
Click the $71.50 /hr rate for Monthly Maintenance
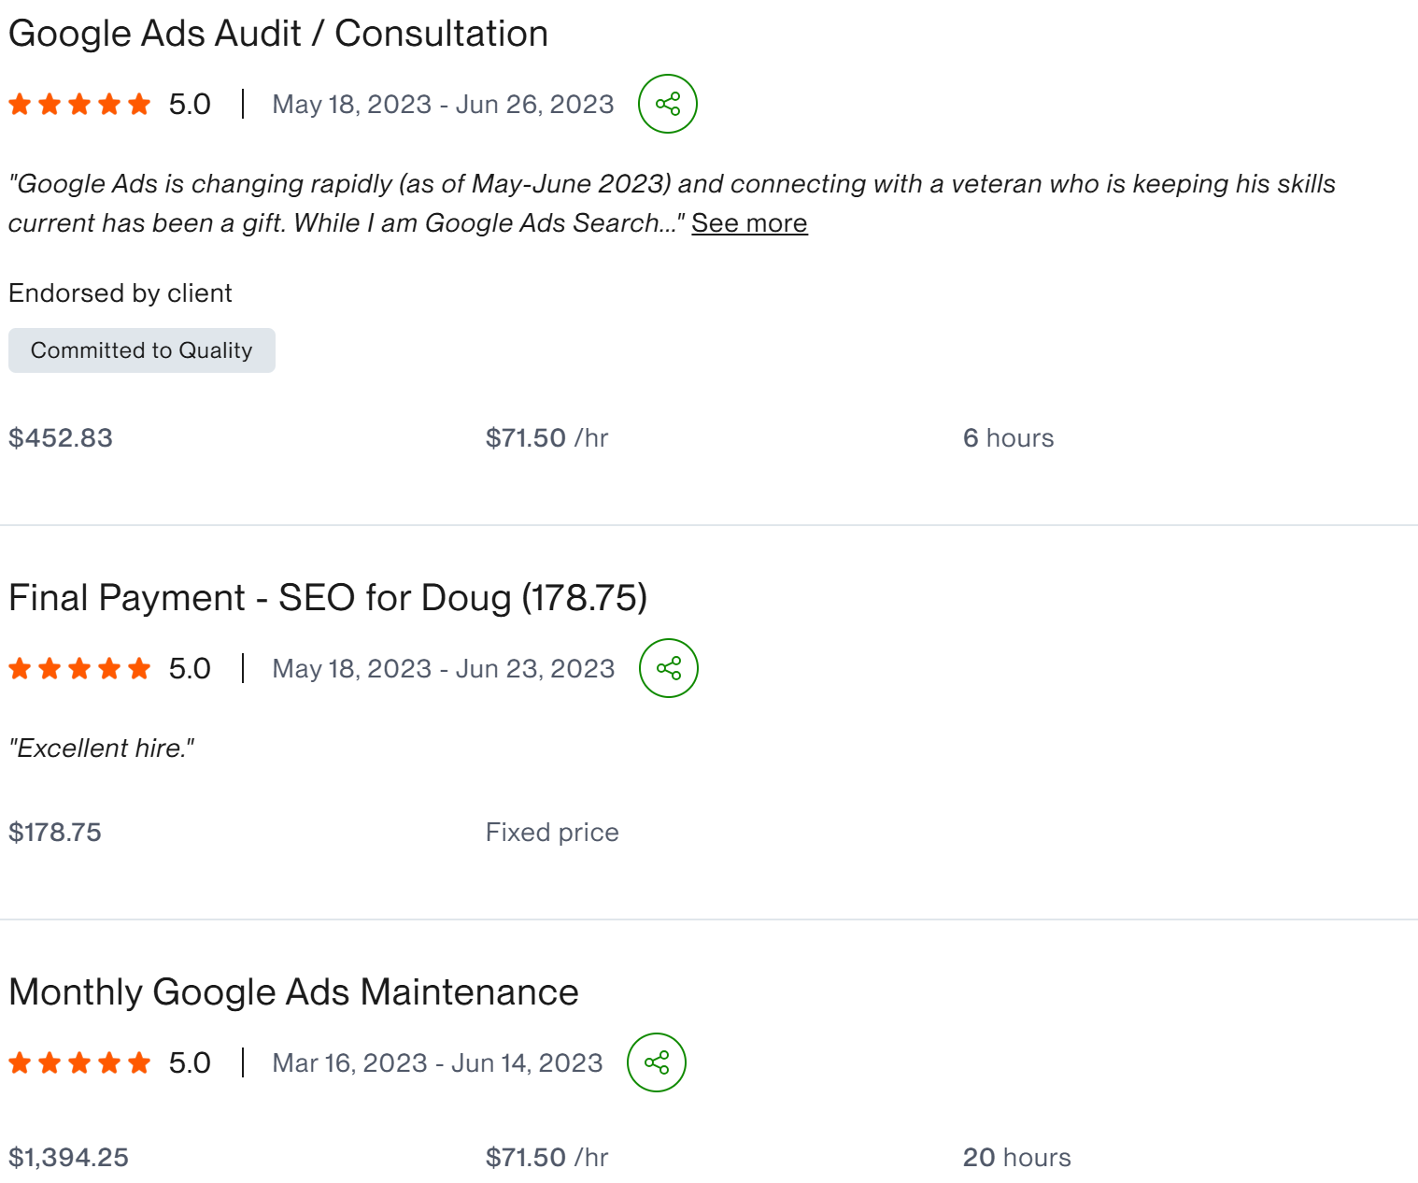[x=547, y=1158]
